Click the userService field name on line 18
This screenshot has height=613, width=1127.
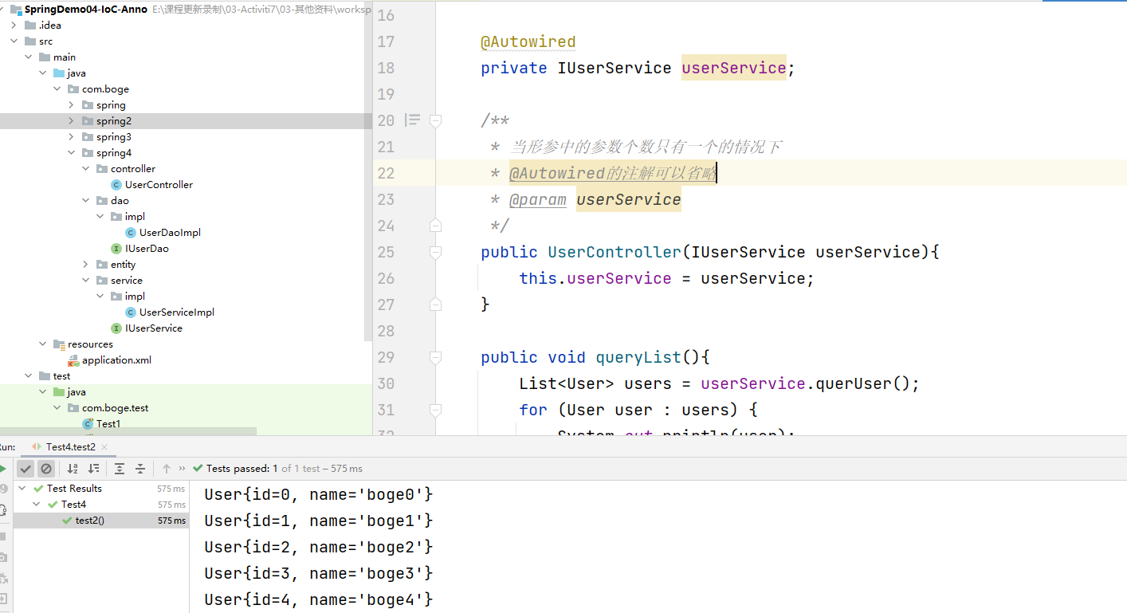pyautogui.click(x=734, y=68)
